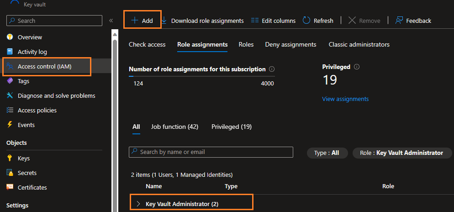
Task: Open Events in the sidebar
Action: (26, 125)
